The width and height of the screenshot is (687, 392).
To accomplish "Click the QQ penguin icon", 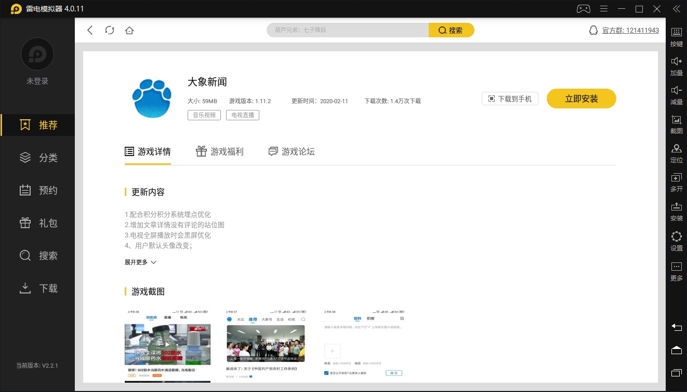I will (593, 30).
